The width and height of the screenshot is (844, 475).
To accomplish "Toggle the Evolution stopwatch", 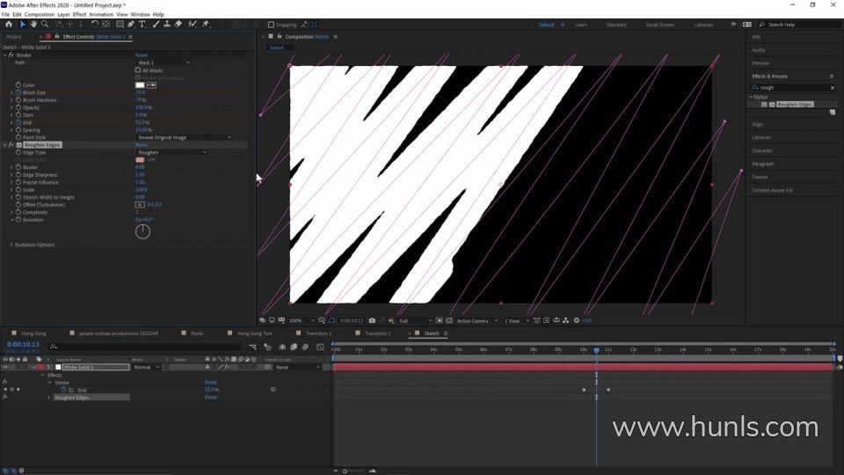I will (18, 220).
